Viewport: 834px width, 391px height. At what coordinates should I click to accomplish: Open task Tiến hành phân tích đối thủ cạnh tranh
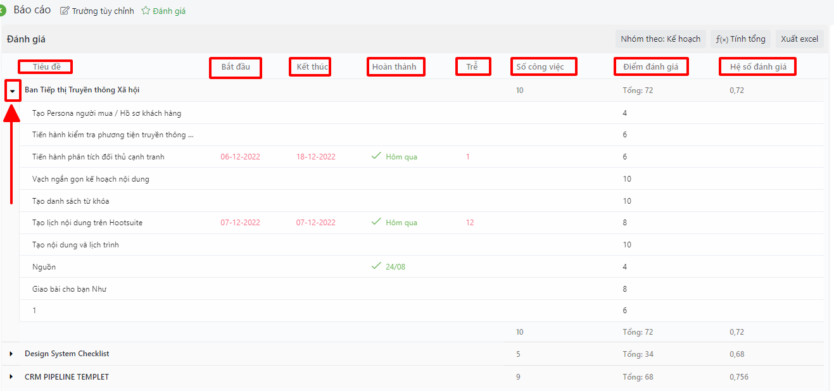tap(98, 157)
